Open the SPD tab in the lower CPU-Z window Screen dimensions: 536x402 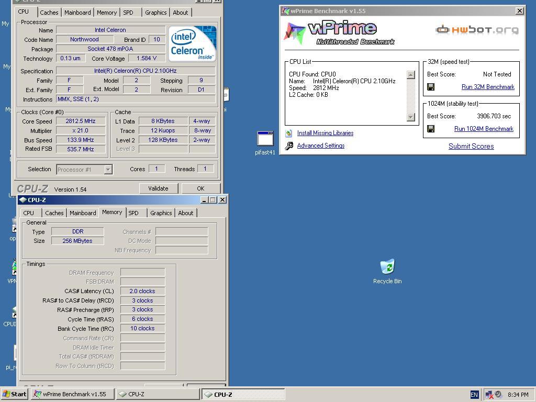point(133,213)
